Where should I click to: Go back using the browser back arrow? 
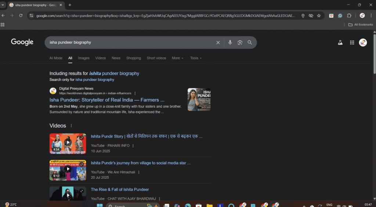[x=3, y=15]
